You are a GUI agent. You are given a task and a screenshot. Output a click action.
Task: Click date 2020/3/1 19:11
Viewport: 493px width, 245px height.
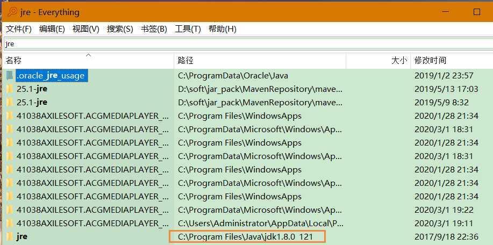(444, 224)
